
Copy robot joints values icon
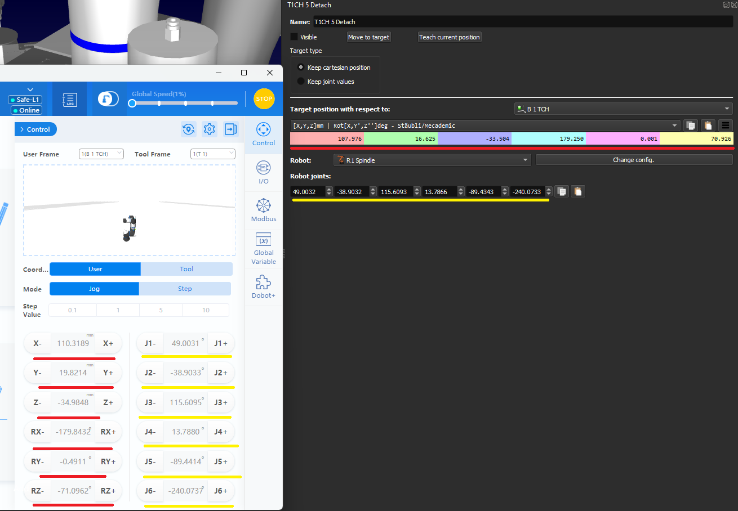pos(562,192)
